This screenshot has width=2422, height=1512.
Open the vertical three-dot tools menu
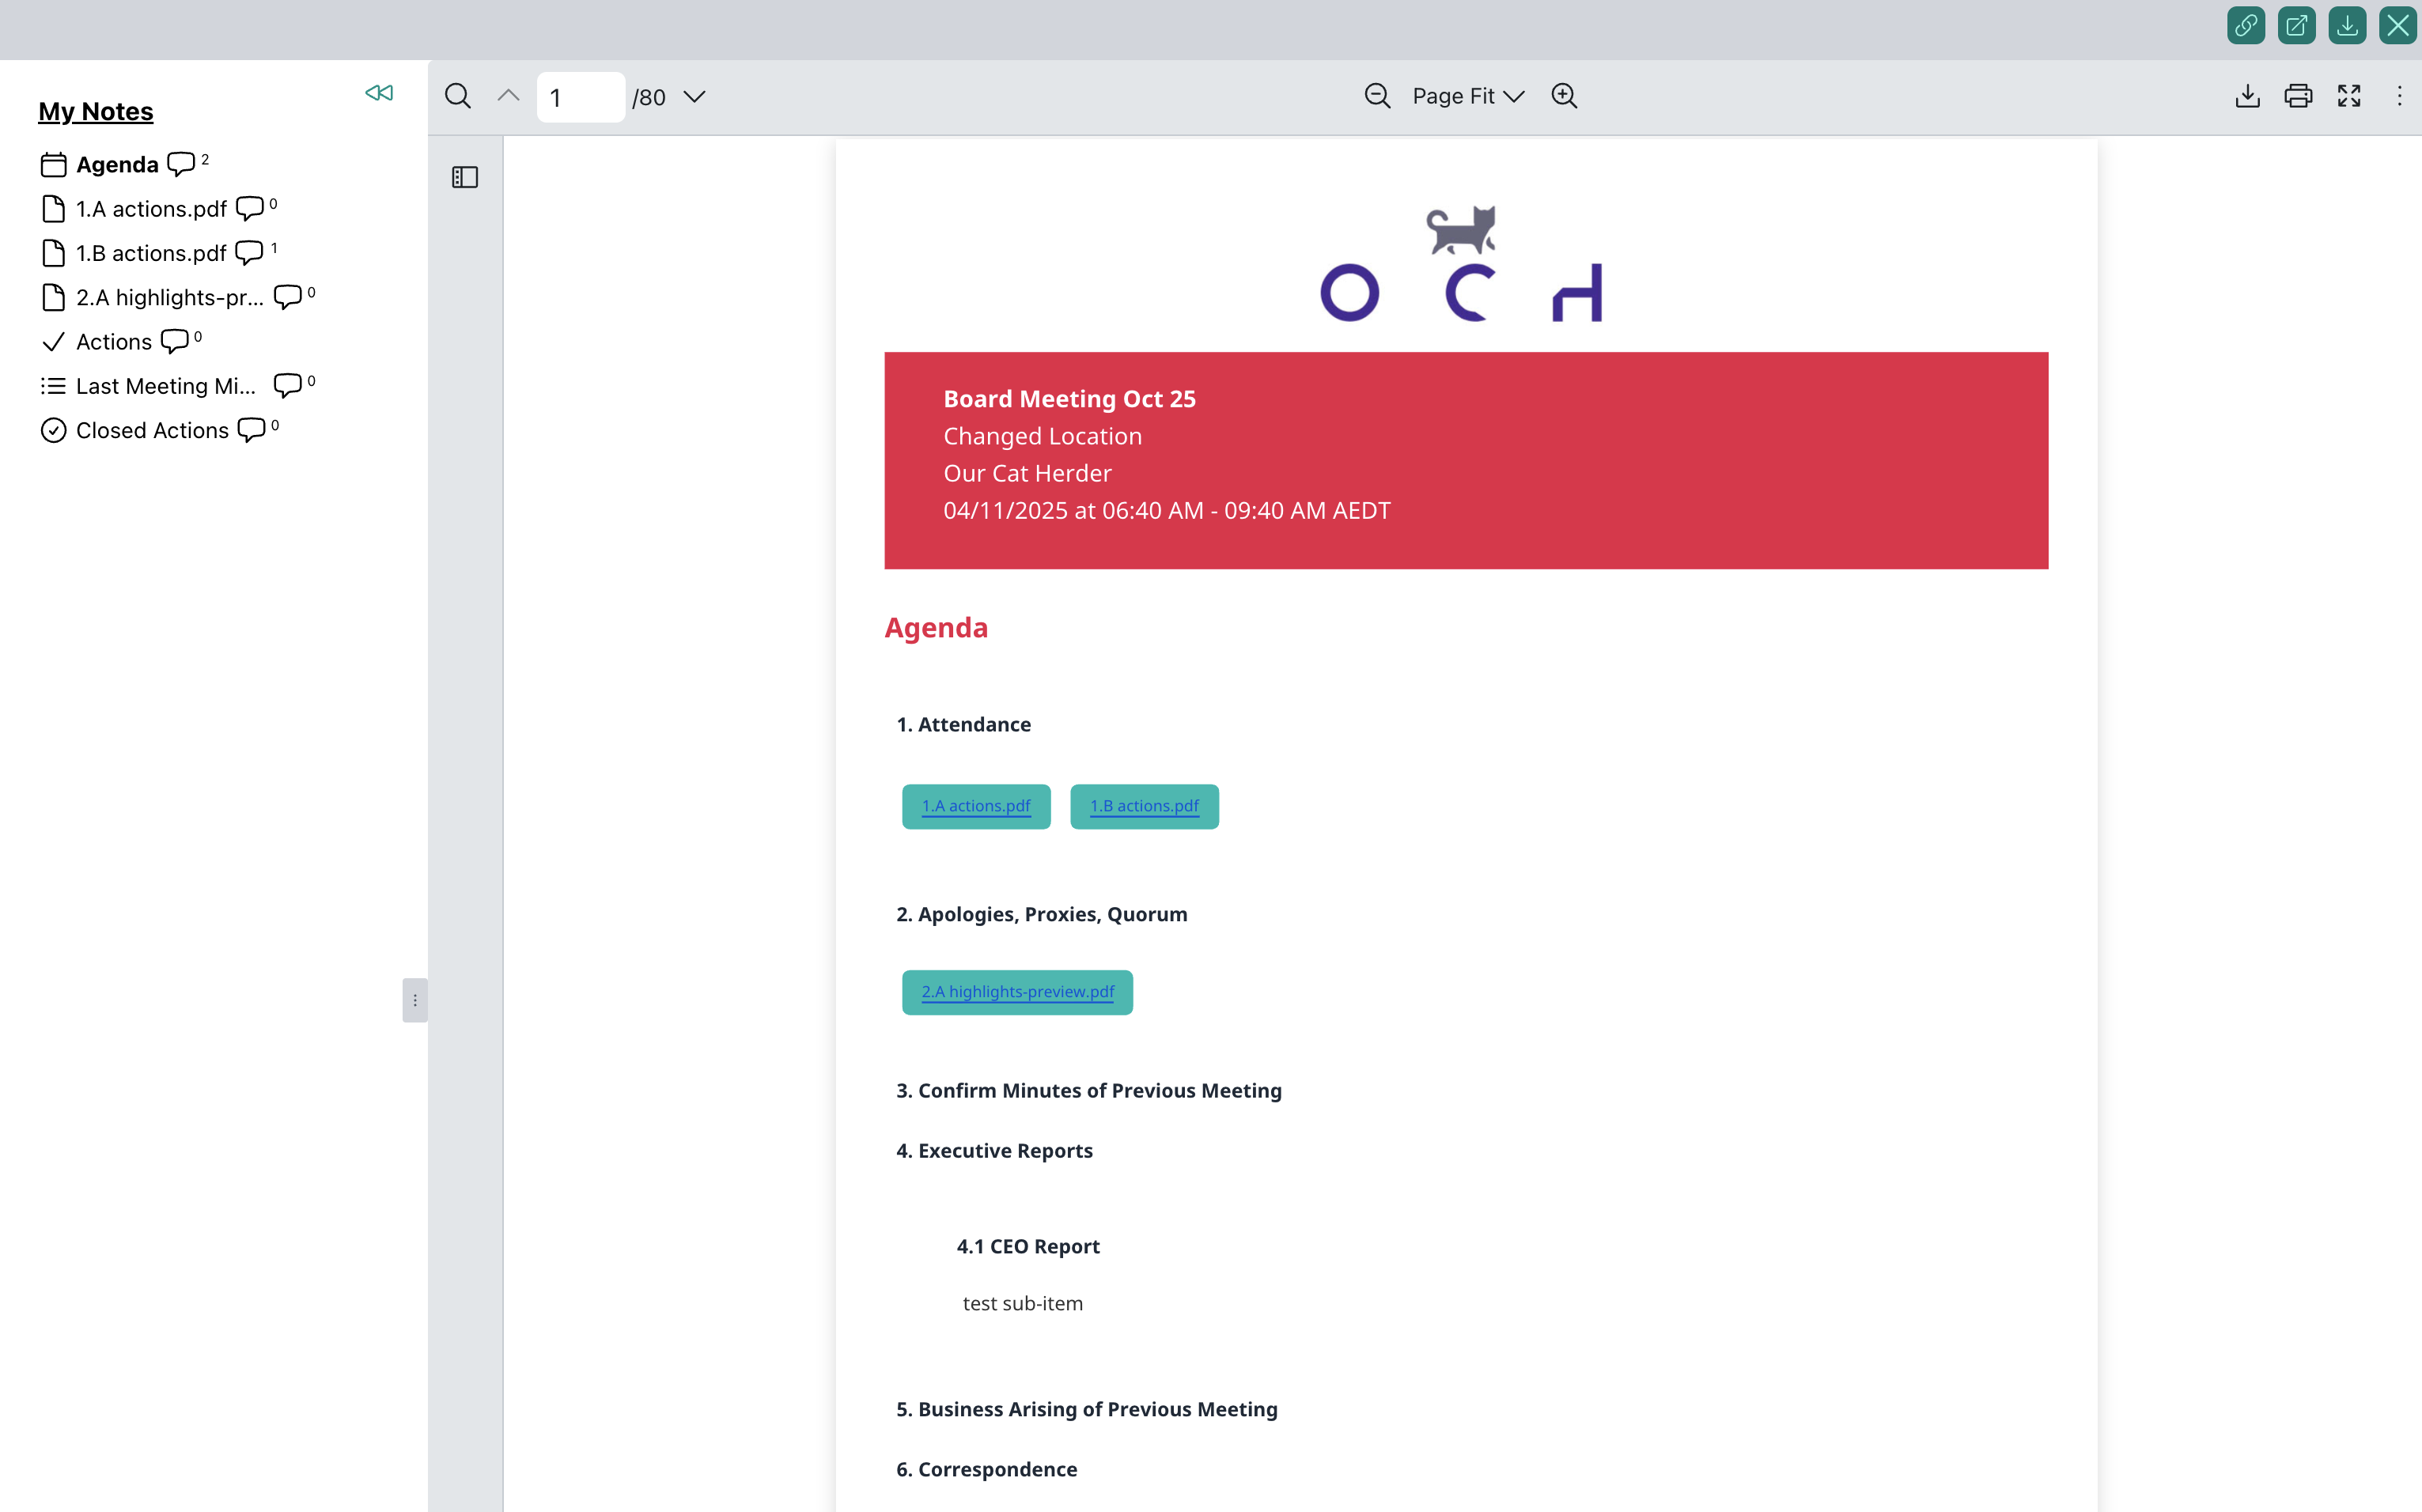point(2399,96)
